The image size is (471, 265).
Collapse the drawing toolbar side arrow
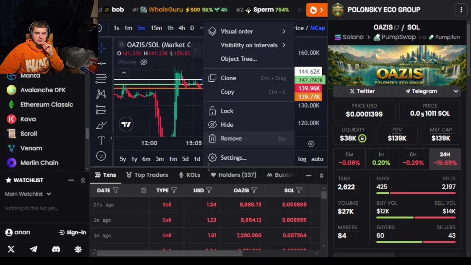(x=111, y=138)
